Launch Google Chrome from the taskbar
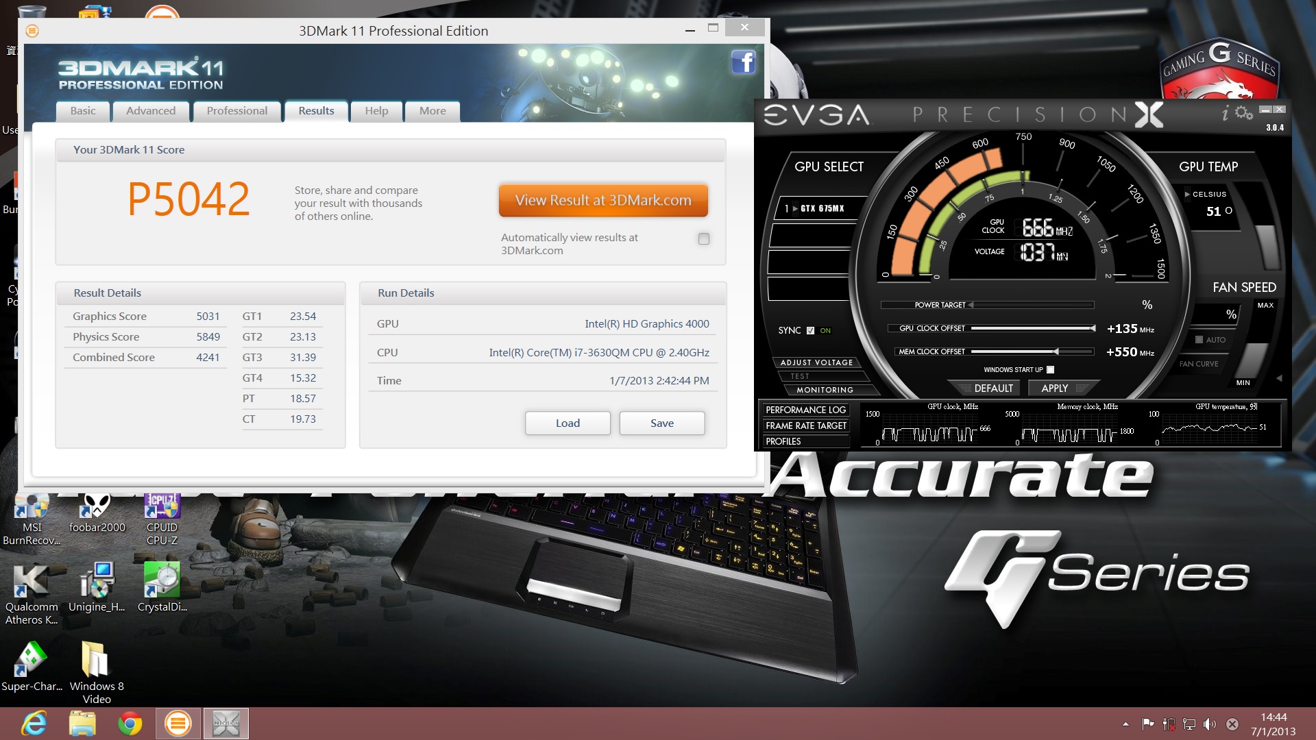This screenshot has width=1316, height=740. 130,724
